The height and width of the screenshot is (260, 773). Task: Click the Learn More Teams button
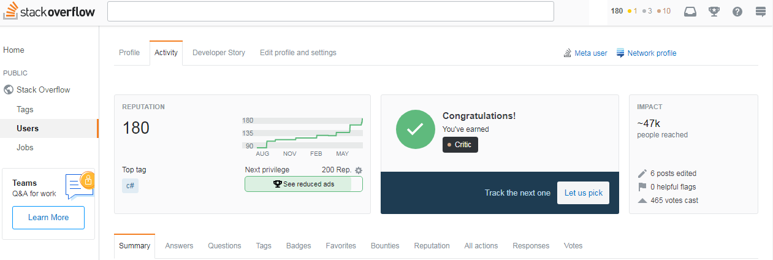pyautogui.click(x=48, y=218)
